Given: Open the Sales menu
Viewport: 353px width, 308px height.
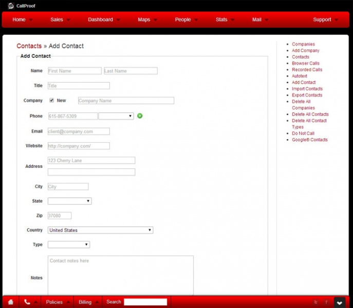Looking at the screenshot, I should (x=60, y=20).
